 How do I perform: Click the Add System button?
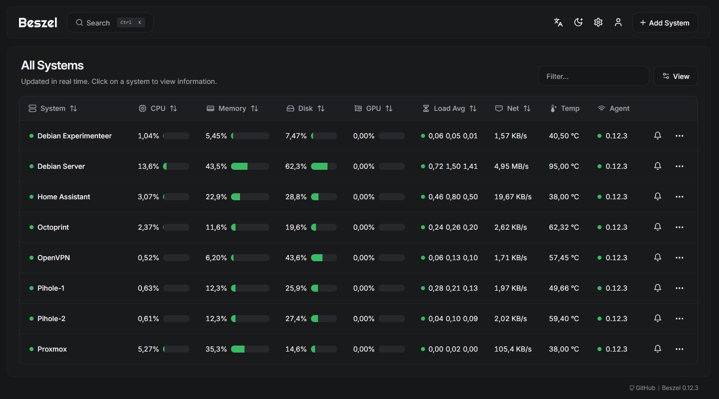coord(665,22)
